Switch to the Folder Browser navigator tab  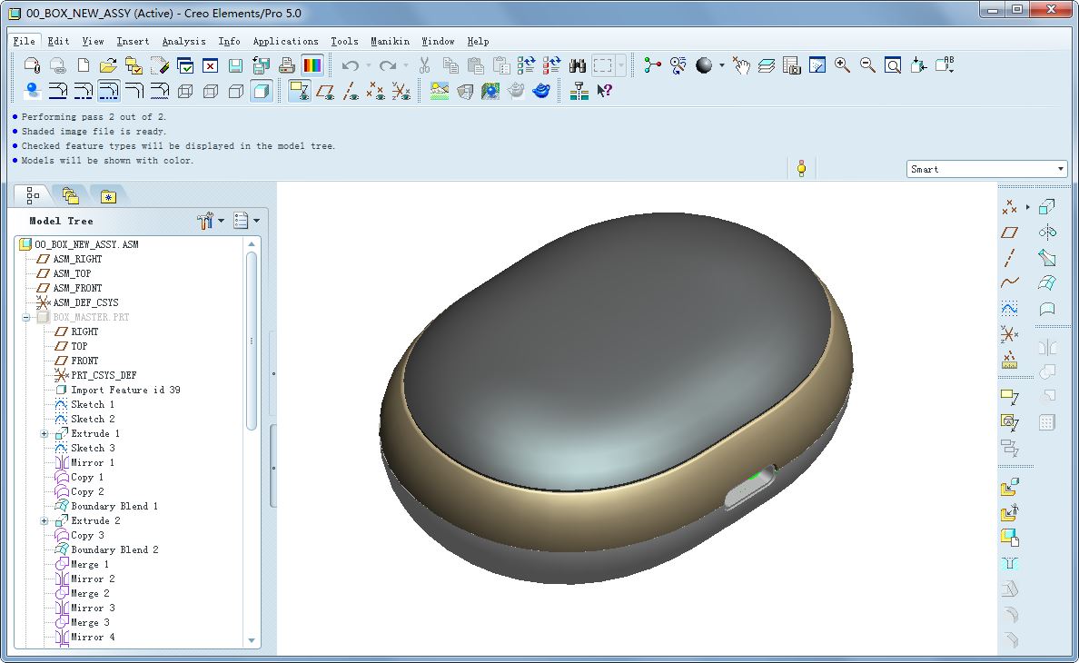(70, 196)
